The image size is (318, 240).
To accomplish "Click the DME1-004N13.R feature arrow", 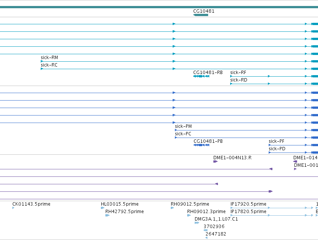I will (215, 161).
